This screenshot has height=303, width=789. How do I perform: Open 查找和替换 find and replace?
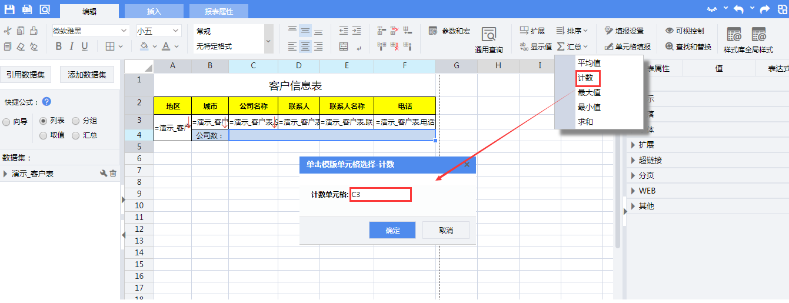pos(688,46)
